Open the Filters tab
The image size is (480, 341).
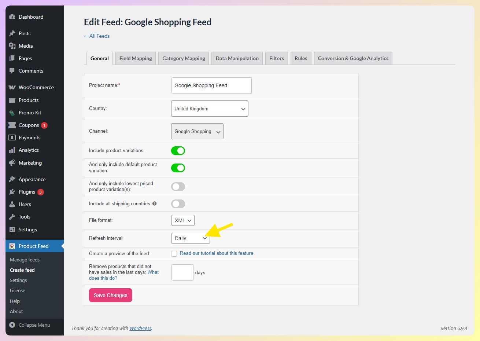pyautogui.click(x=277, y=58)
